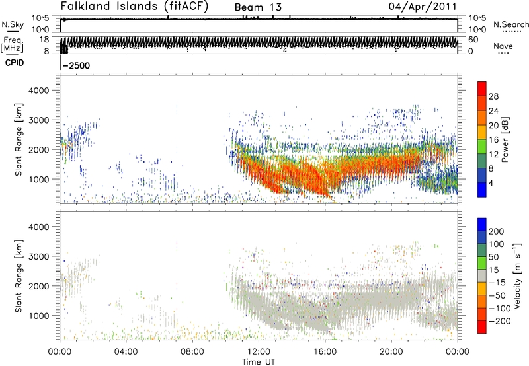This screenshot has width=529, height=366.
Task: Click the '20' label on the power colorbar
Action: 493,126
